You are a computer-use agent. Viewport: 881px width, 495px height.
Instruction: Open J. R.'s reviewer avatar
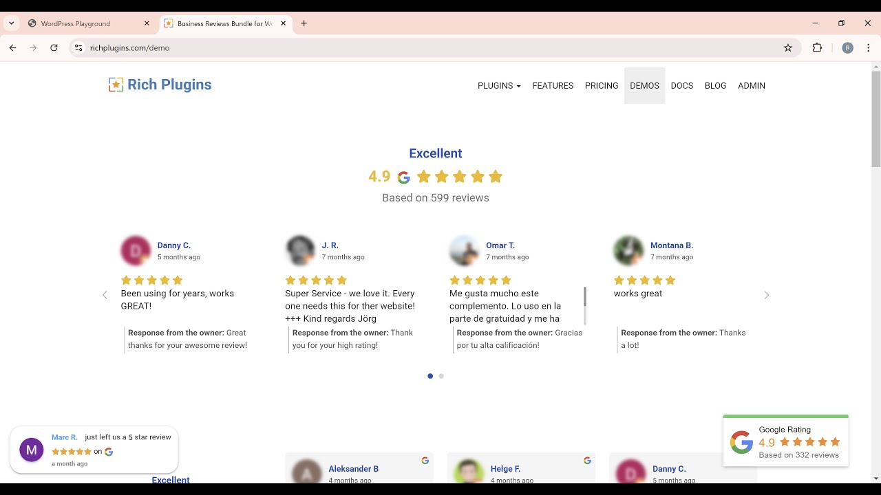pyautogui.click(x=300, y=251)
